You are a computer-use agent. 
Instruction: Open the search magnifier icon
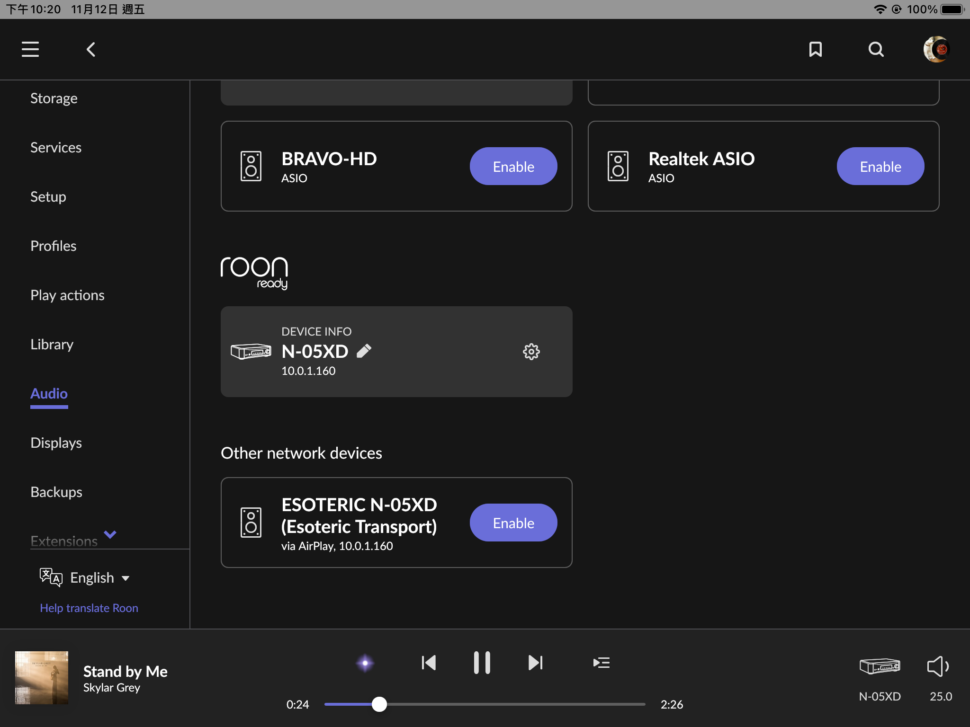tap(876, 49)
